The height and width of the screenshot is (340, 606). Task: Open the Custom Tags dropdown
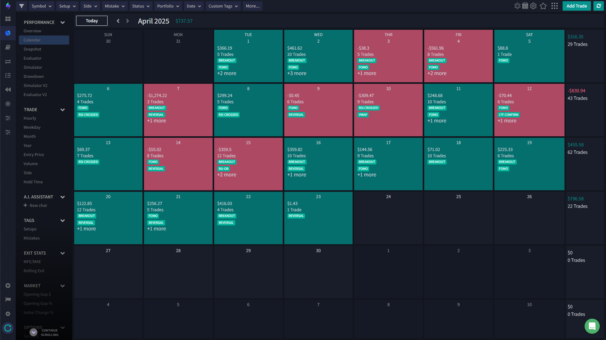(x=223, y=6)
